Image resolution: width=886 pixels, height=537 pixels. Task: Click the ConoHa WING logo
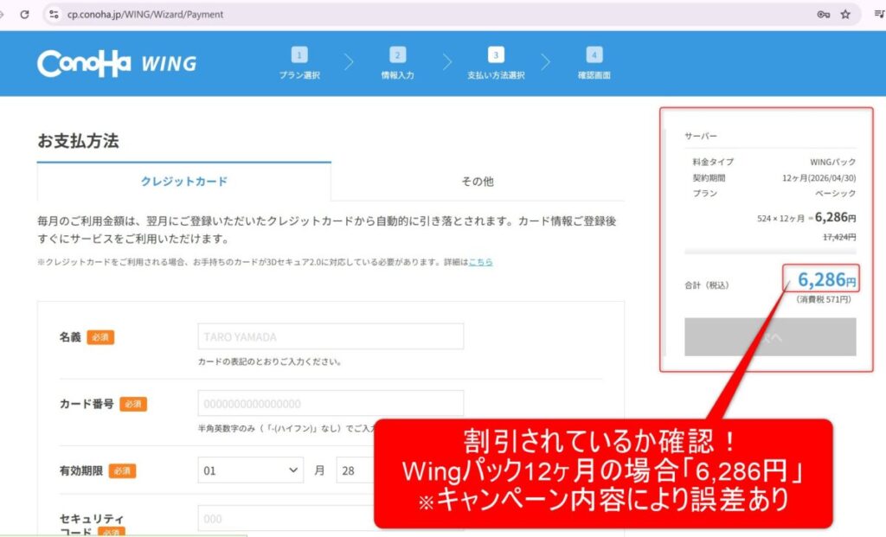point(117,63)
